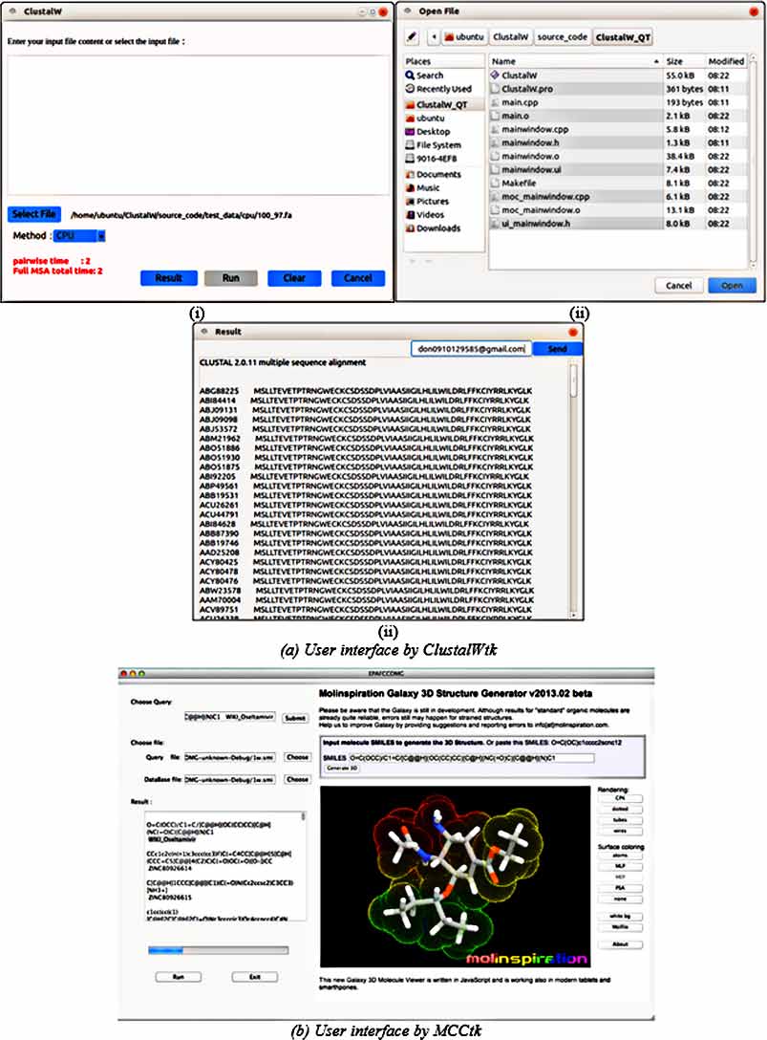Click the Open File list vertical scrollbar
The width and height of the screenshot is (767, 1040).
coord(753,160)
